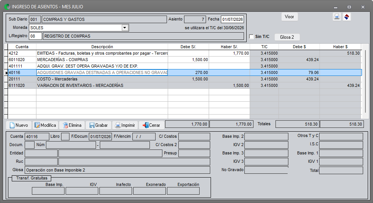
Task: Click the Fecha date field
Action: (232, 19)
